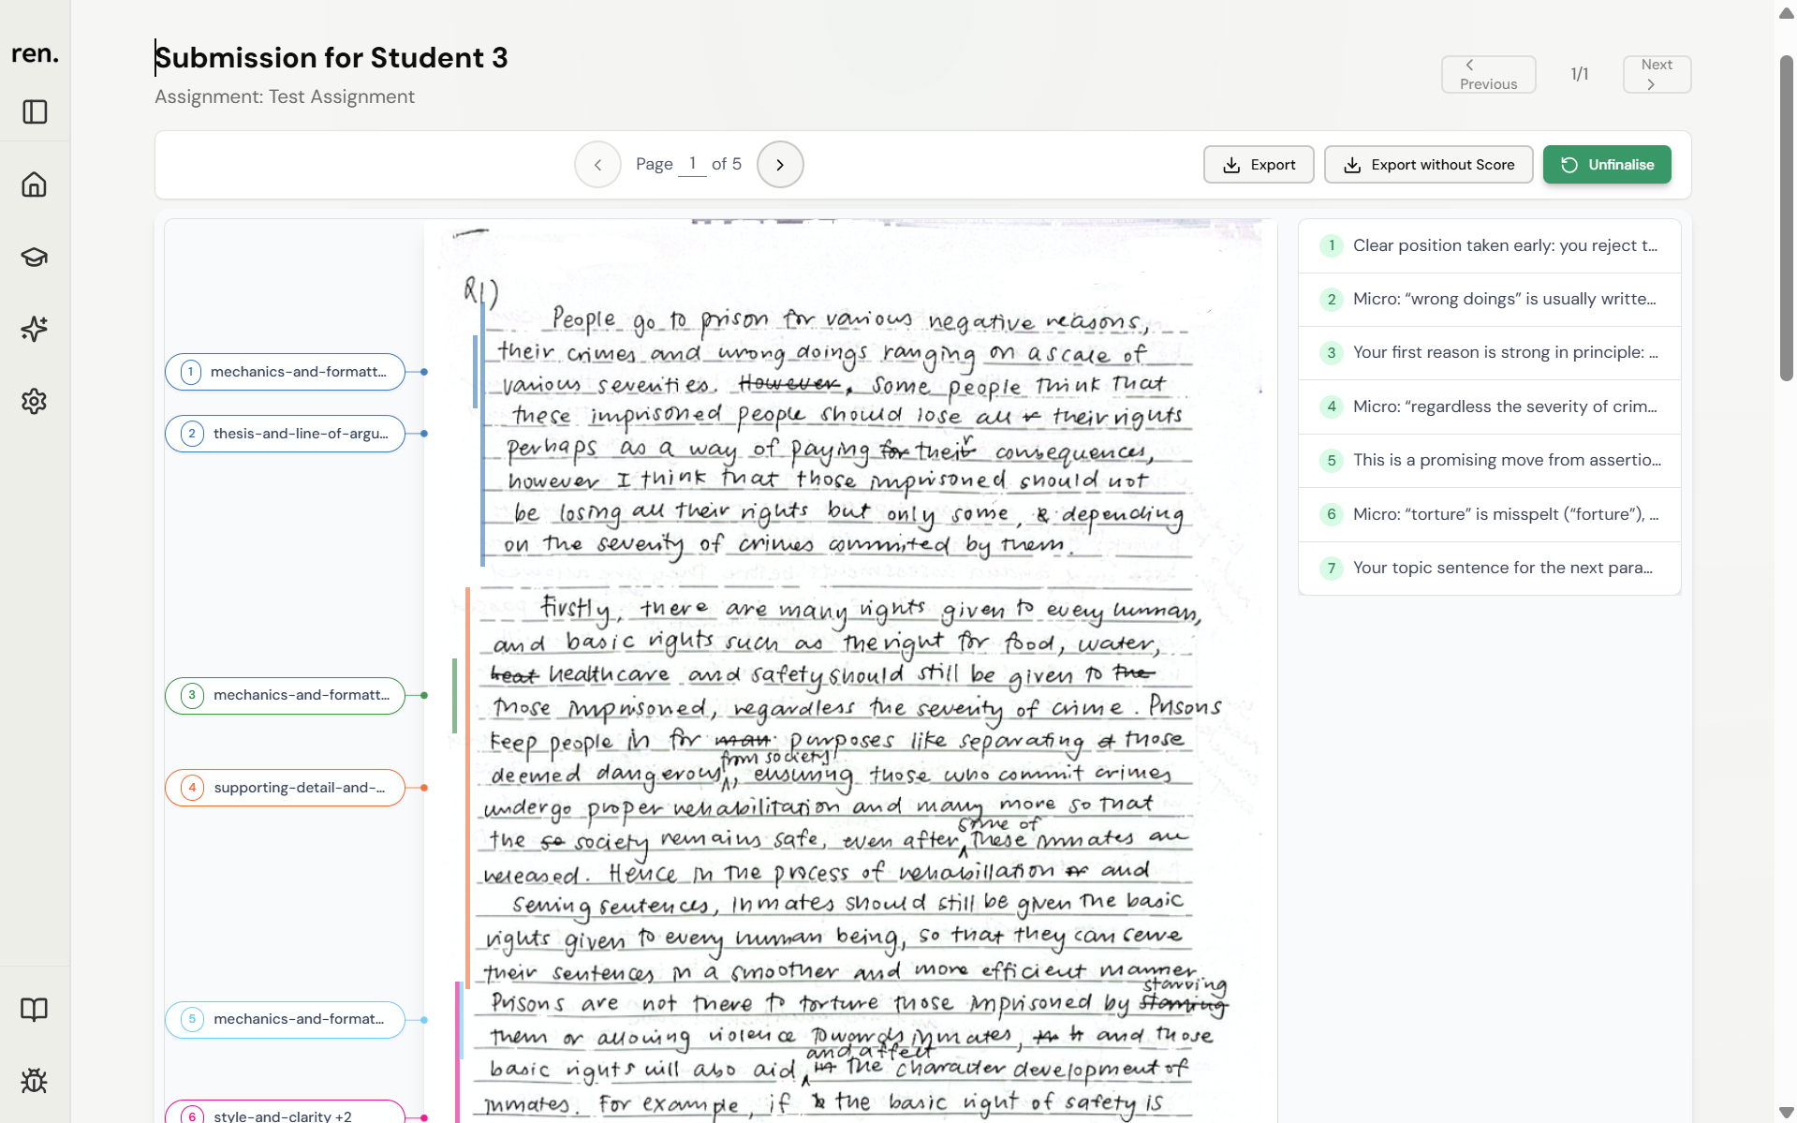Go to previous page with left chevron
The width and height of the screenshot is (1797, 1123).
coord(597,165)
